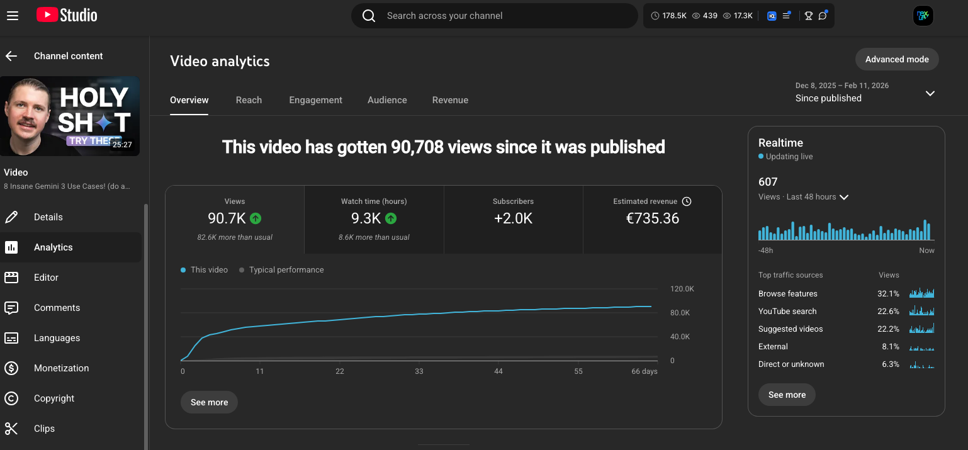Switch to the Revenue tab

(x=450, y=99)
